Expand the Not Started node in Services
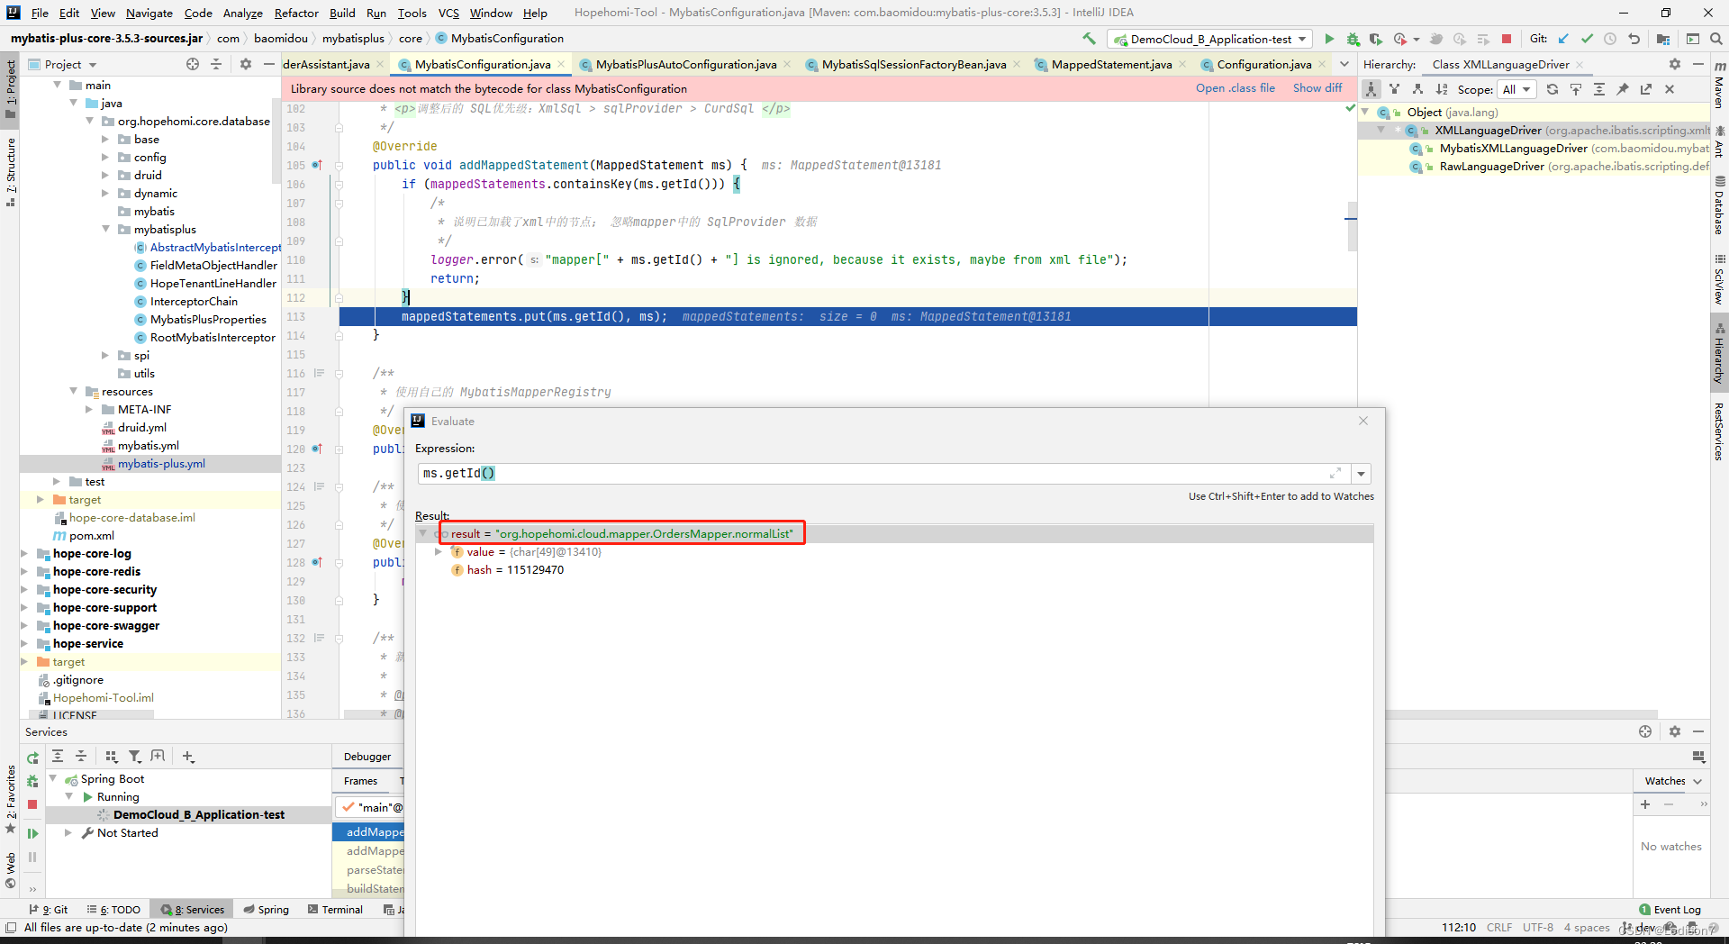Viewport: 1729px width, 944px height. pos(68,833)
